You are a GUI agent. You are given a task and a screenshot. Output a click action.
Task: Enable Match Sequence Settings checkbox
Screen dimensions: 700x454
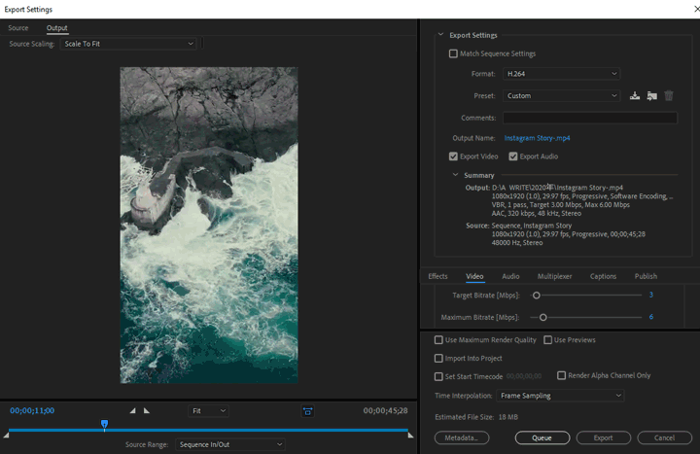coord(453,53)
